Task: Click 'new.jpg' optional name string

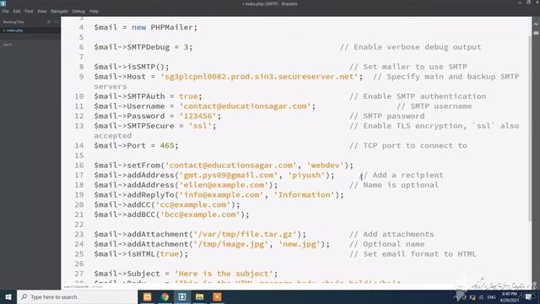Action: [300, 244]
